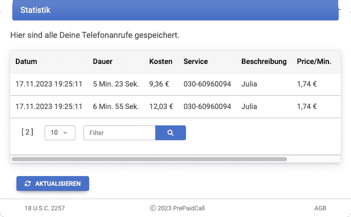351x217 pixels.
Task: Open the AGB footer link
Action: [320, 208]
